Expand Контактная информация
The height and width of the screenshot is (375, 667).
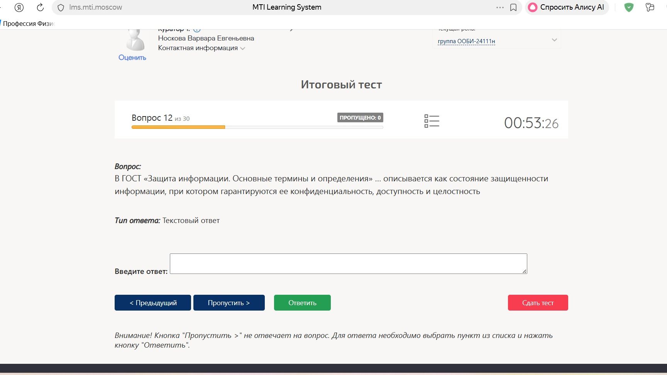pyautogui.click(x=201, y=48)
